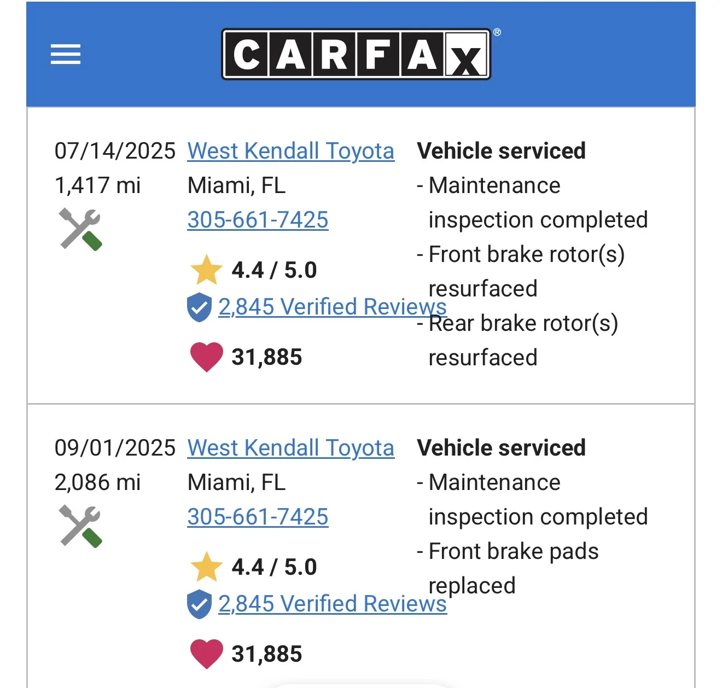Open West Kendall Toyota link for 09/01/2025
This screenshot has height=688, width=722.
coord(290,448)
